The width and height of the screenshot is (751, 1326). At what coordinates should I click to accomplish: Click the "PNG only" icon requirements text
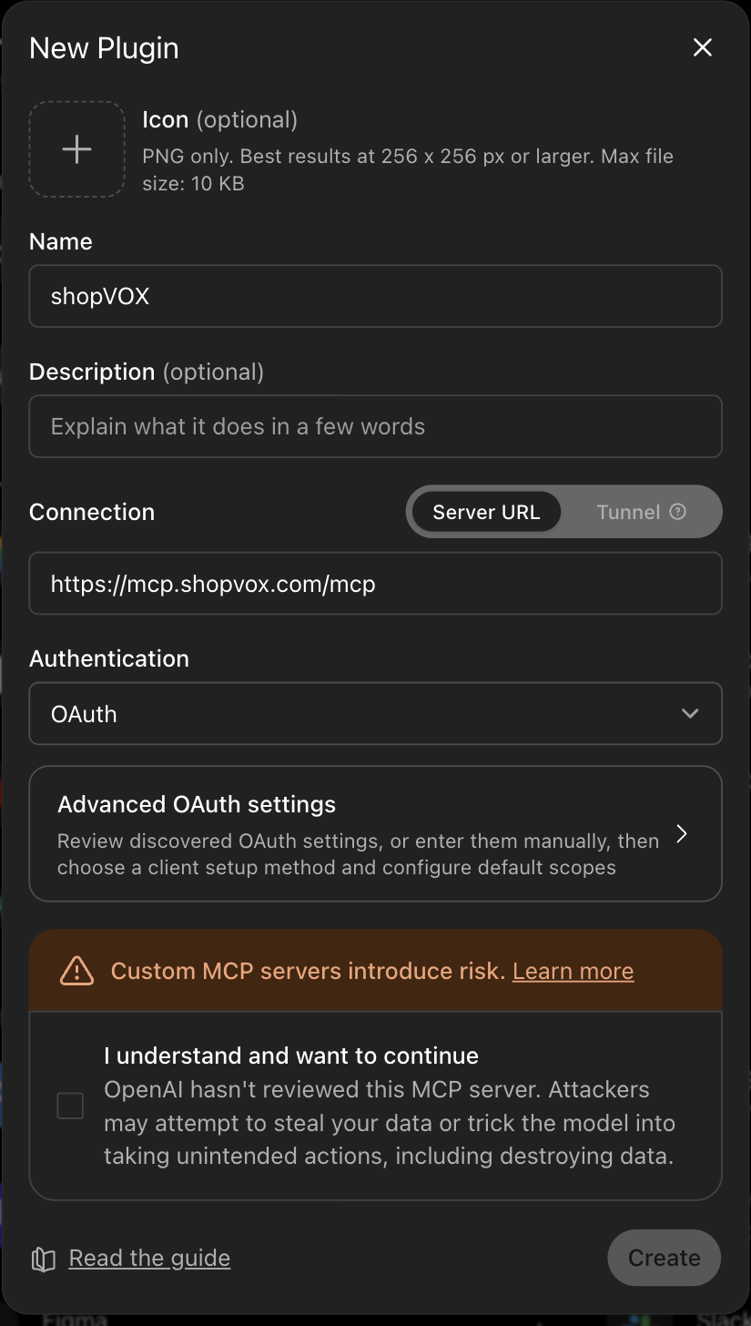408,169
